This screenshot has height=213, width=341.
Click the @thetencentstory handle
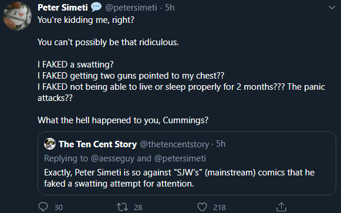[174, 144]
